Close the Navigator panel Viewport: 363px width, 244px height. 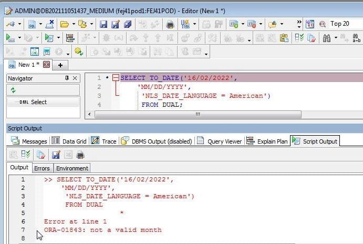tap(75, 78)
